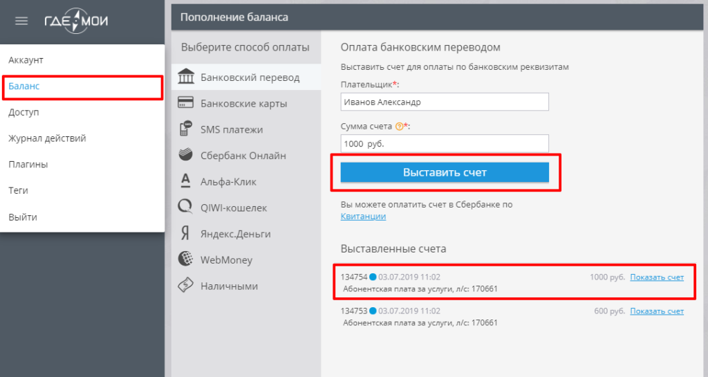This screenshot has width=708, height=377.
Task: Select the Сбербанк Онлайн icon
Action: tap(185, 154)
